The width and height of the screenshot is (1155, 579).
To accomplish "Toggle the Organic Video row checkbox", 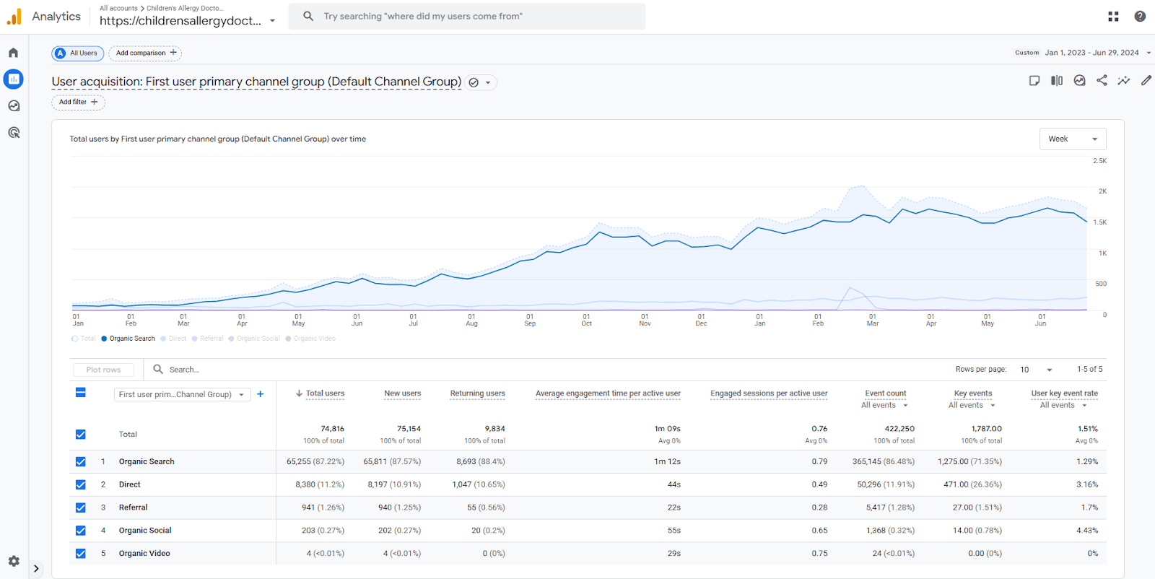I will tap(81, 554).
